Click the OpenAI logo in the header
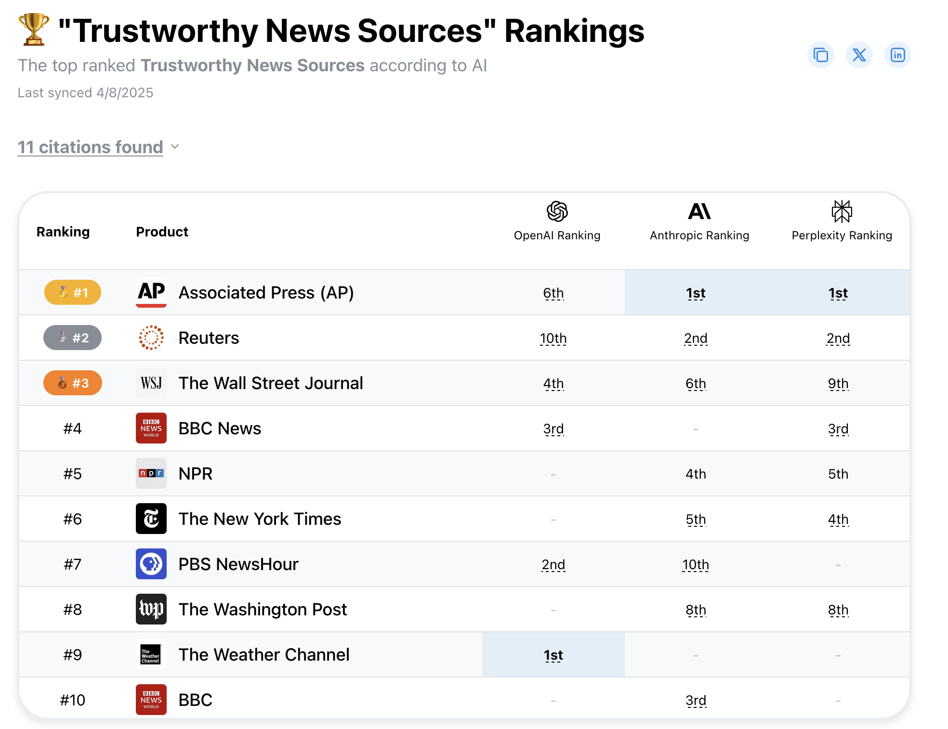 [557, 211]
